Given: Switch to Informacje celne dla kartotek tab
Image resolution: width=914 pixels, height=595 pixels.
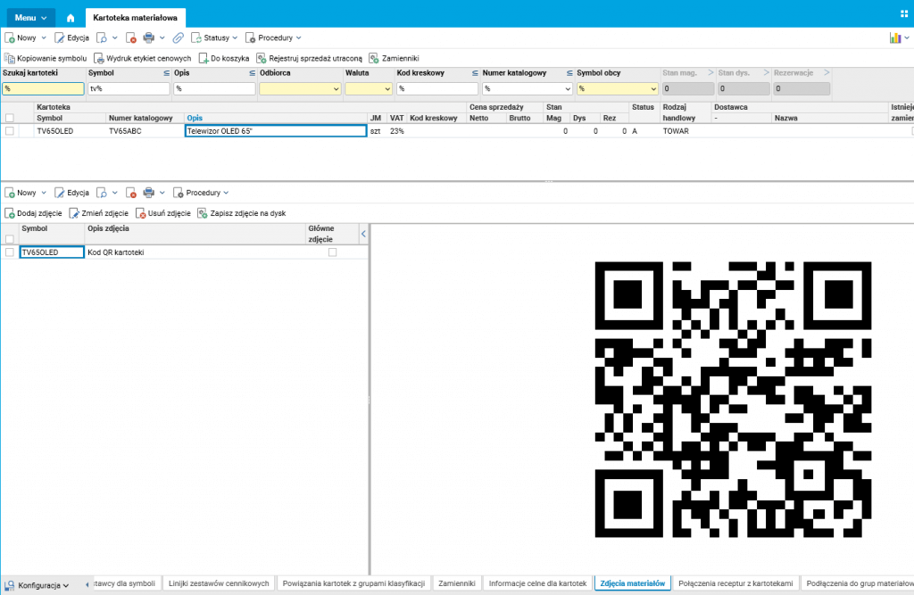Looking at the screenshot, I should pos(537,583).
